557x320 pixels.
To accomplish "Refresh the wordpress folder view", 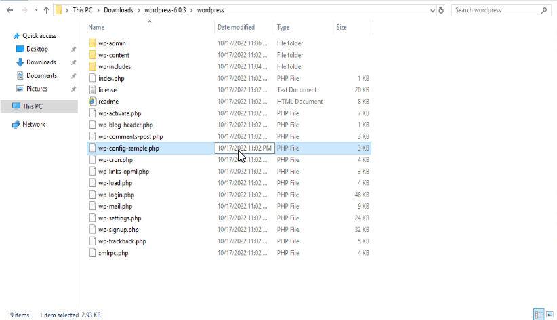I will (441, 10).
